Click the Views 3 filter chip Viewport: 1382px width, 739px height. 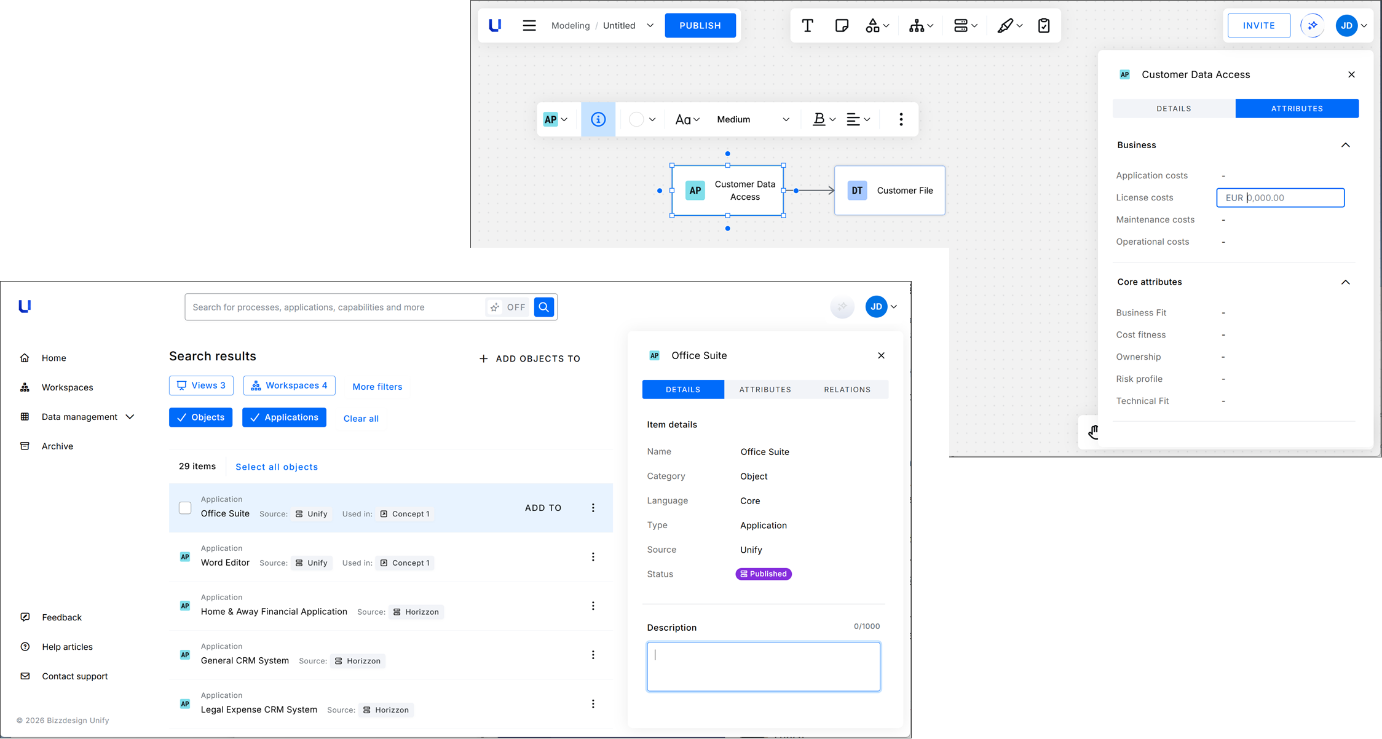pos(201,385)
